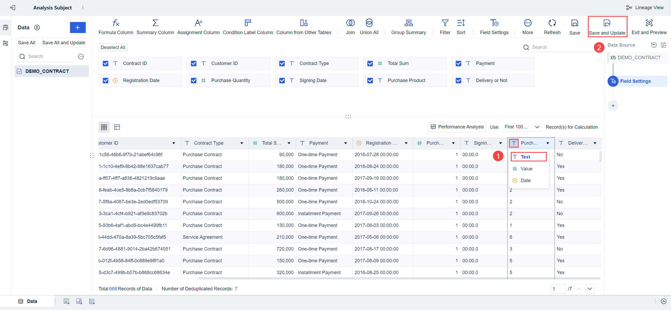Disable the Delivery or Not field
Image resolution: width=671 pixels, height=310 pixels.
(x=458, y=80)
